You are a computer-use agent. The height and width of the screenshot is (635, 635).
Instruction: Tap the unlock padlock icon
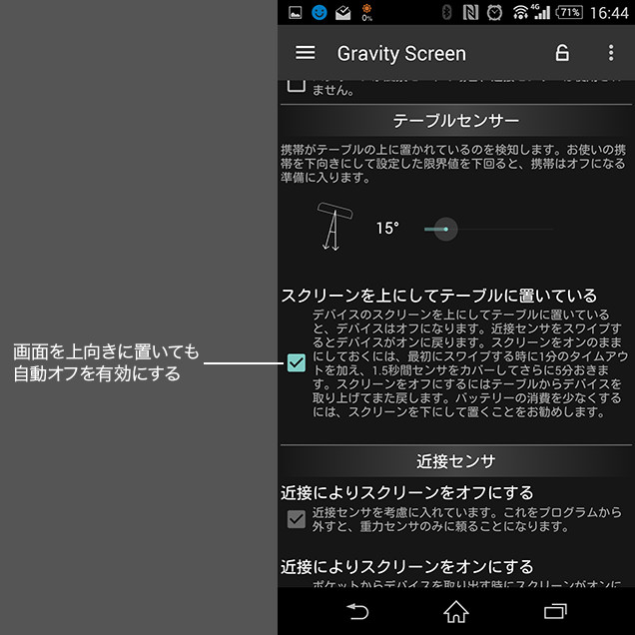pos(562,53)
